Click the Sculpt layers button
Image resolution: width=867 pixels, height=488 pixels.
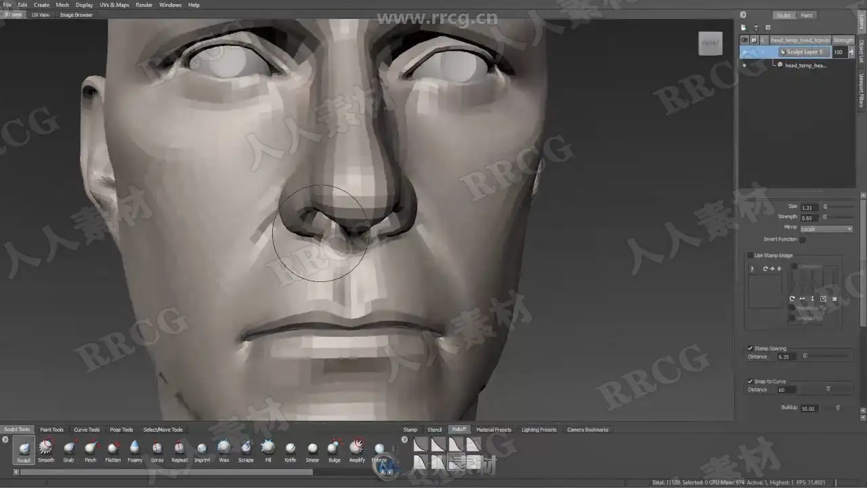coord(784,15)
